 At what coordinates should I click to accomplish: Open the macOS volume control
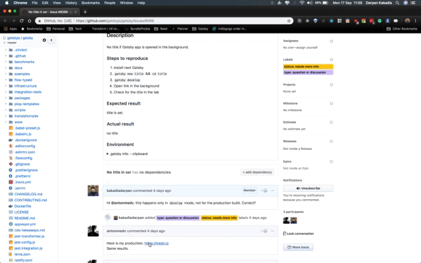[310, 3]
